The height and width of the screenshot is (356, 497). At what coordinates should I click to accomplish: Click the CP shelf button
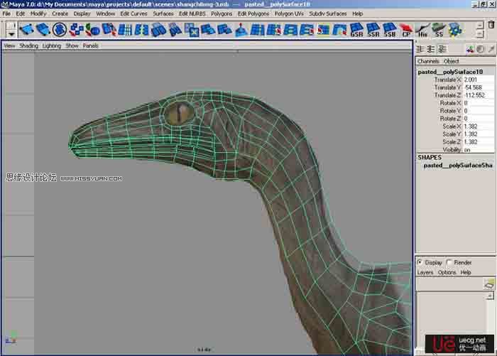[406, 30]
